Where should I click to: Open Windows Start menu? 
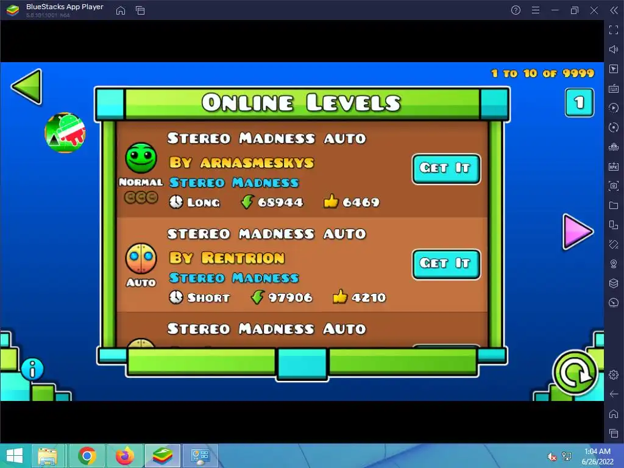click(15, 456)
